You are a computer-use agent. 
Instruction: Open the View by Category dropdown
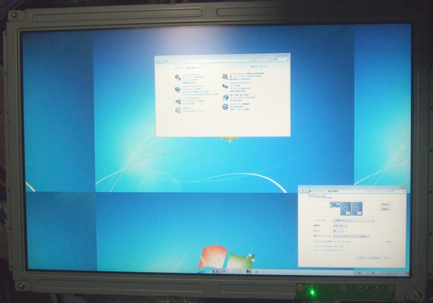click(x=263, y=67)
